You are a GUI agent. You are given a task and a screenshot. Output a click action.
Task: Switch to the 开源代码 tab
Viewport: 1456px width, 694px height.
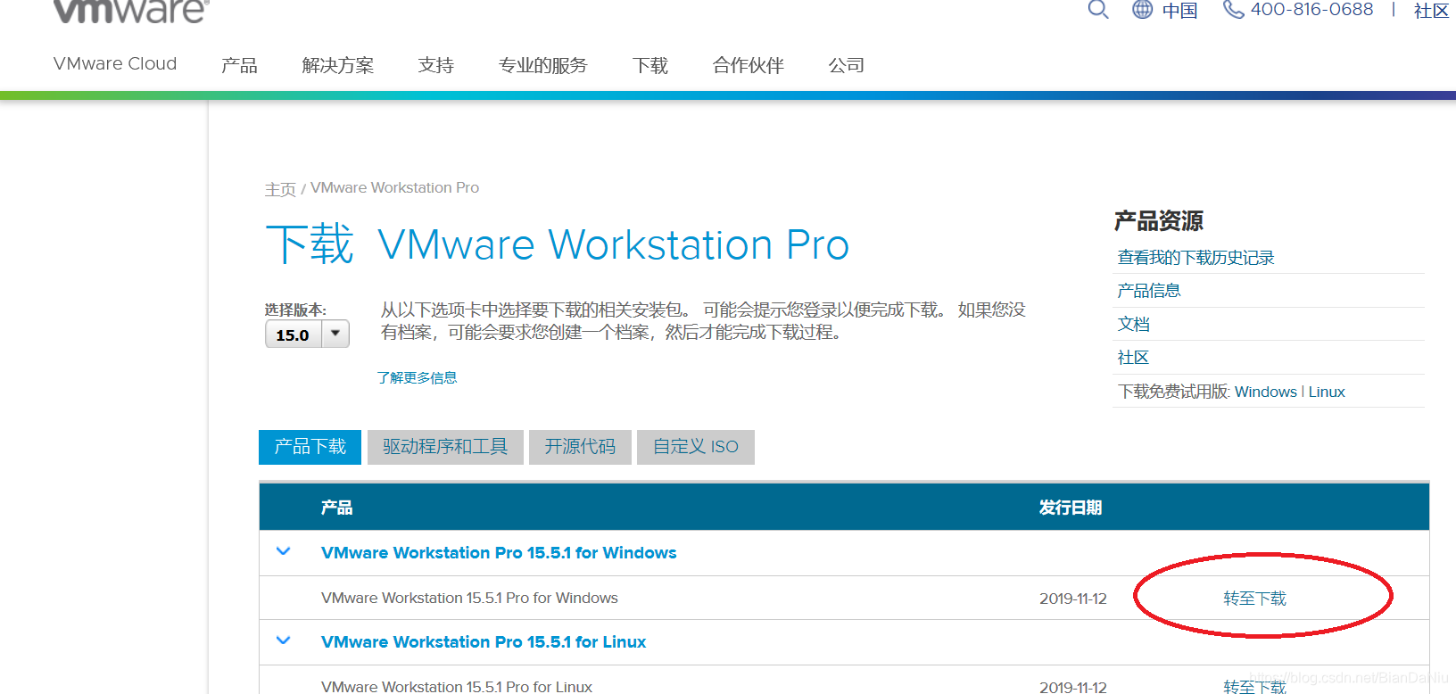click(x=580, y=447)
